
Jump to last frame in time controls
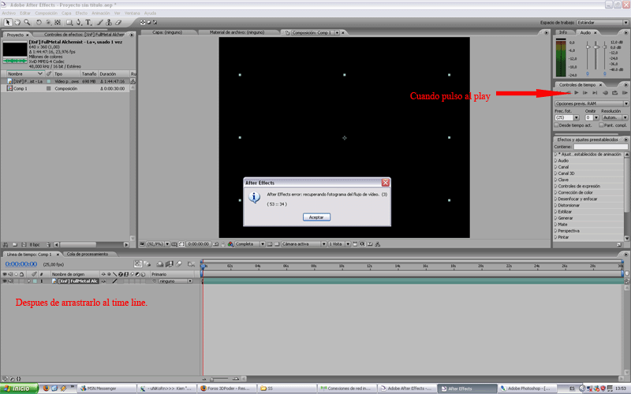(x=595, y=93)
